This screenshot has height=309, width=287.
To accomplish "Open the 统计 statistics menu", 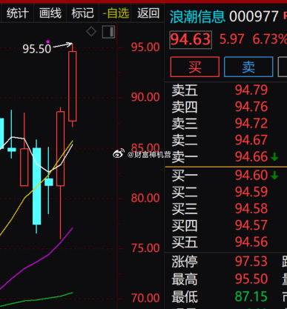I will coord(17,13).
